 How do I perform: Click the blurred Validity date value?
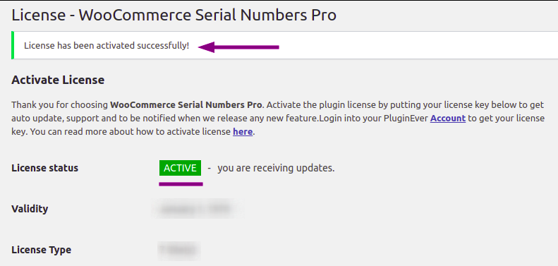(x=198, y=209)
